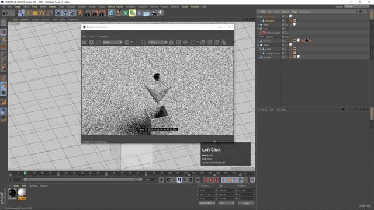
Task: Click Render to Picture Viewer icon
Action: [95, 13]
